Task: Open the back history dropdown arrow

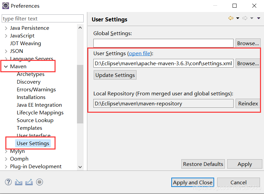Action: (x=238, y=18)
